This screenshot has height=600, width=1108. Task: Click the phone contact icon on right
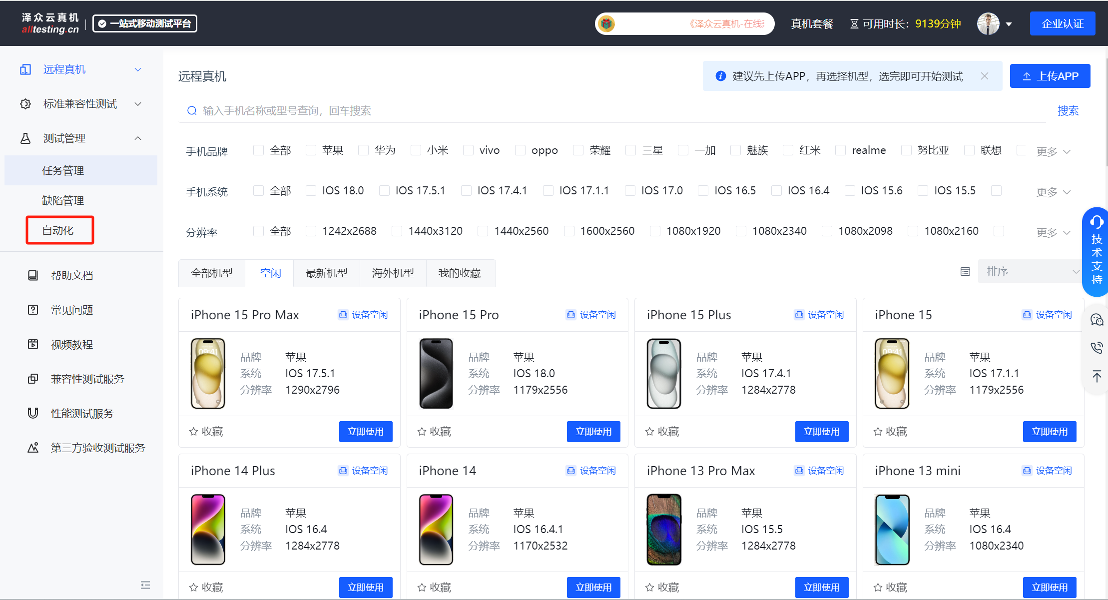coord(1097,348)
